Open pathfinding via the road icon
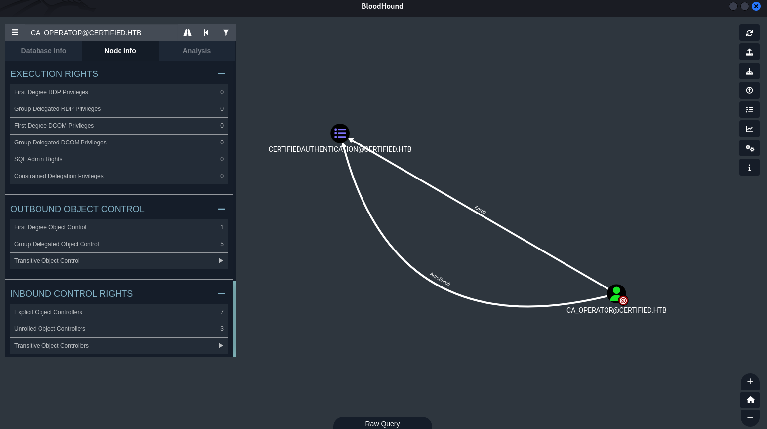The image size is (767, 429). (187, 33)
